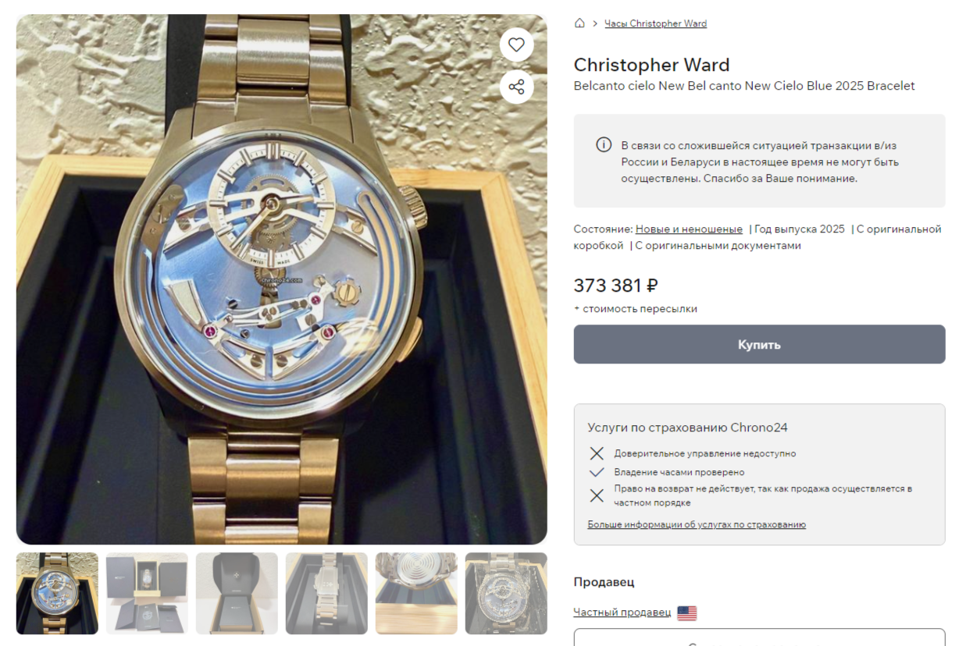Click the X icon beside Доверительное управление недоступно
Viewport: 959px width, 646px height.
[597, 453]
